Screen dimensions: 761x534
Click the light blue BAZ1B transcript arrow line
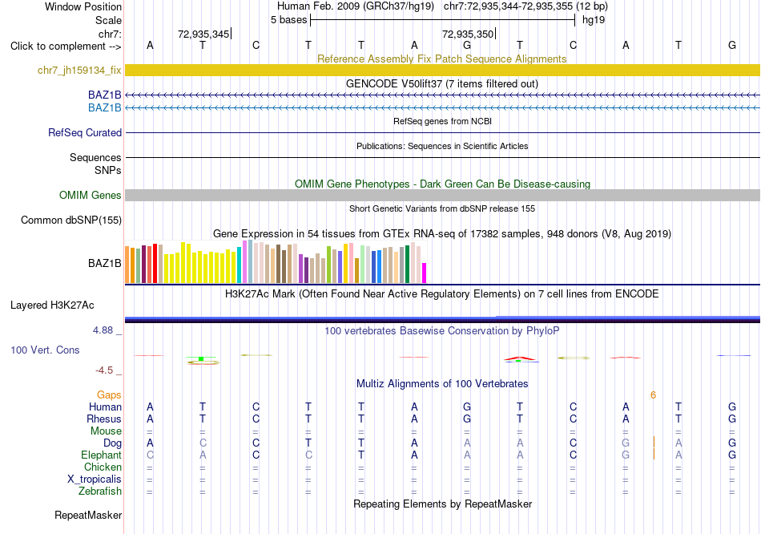pyautogui.click(x=442, y=107)
